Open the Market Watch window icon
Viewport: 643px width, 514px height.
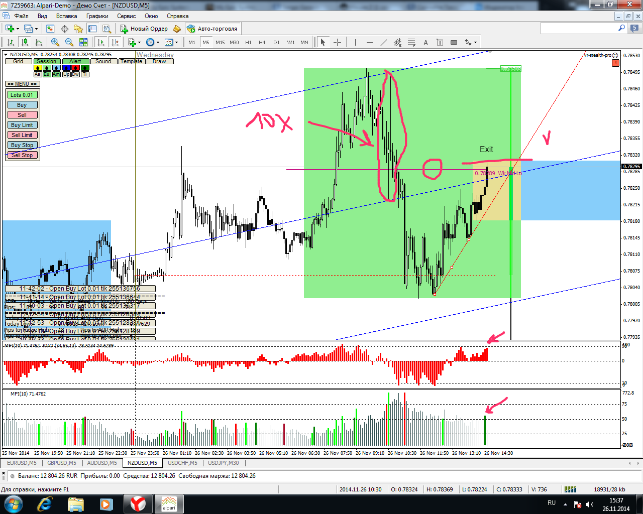50,29
